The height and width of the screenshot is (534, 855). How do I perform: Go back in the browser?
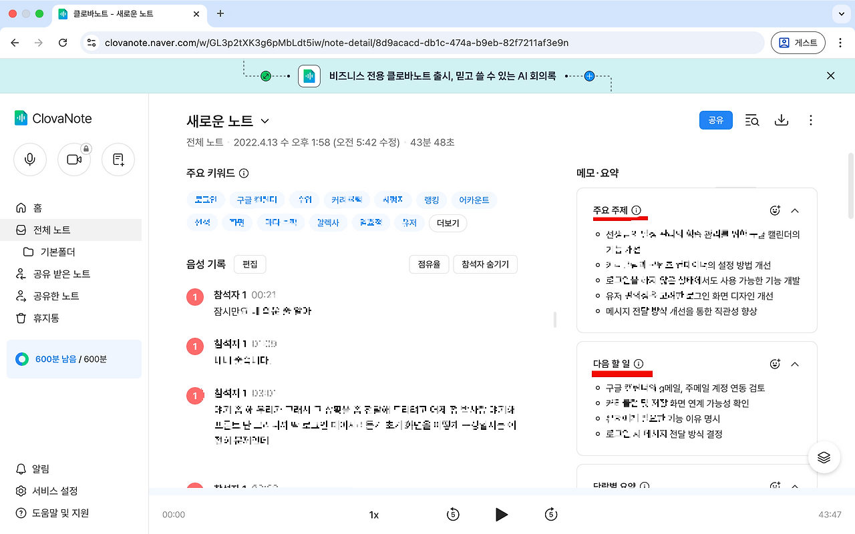pos(15,43)
